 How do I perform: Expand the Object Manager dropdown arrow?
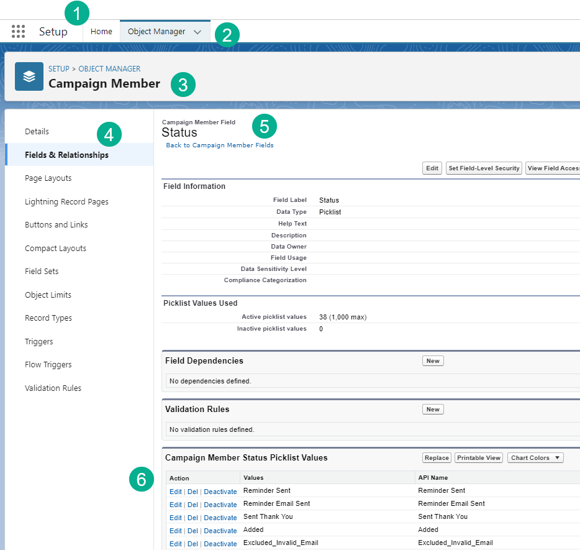[199, 31]
